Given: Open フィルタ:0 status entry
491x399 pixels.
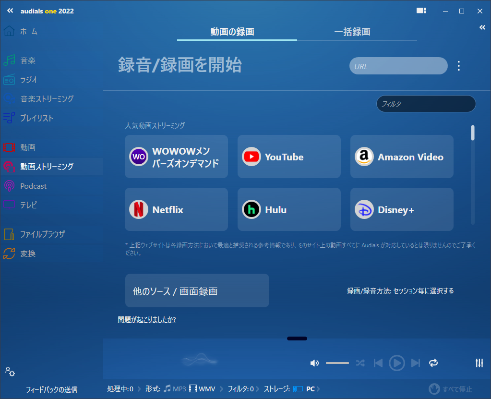Looking at the screenshot, I should (240, 389).
